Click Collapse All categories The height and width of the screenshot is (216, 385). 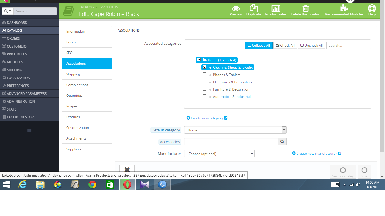pos(259,46)
